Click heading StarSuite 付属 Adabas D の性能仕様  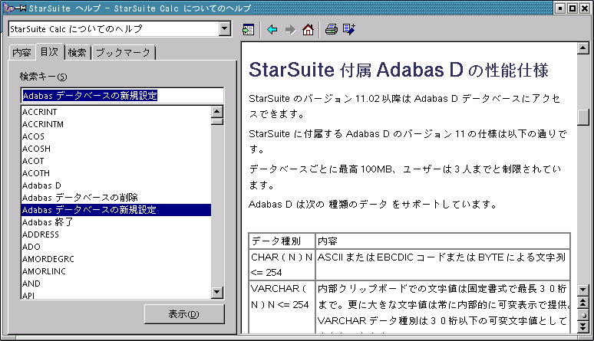click(398, 70)
